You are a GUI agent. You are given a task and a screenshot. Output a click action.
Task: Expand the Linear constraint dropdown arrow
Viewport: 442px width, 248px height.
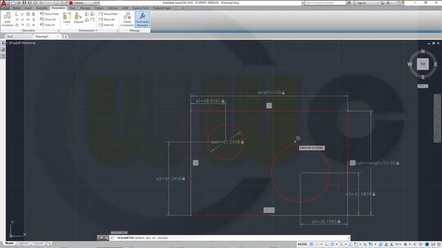click(x=67, y=25)
